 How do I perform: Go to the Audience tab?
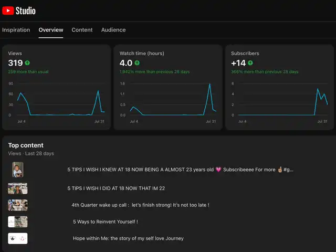tap(113, 30)
